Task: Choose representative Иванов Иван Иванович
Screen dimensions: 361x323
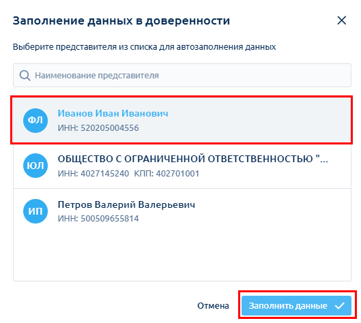Action: pos(113,113)
